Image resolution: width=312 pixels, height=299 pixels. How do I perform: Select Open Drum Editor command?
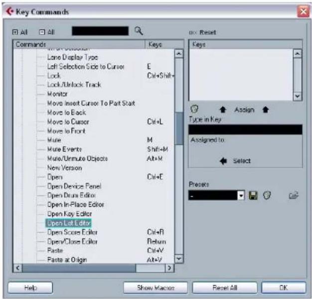tap(71, 196)
